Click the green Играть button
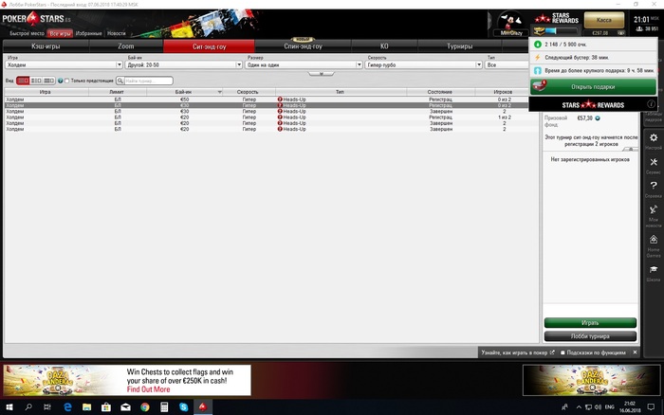This screenshot has width=664, height=415. pos(590,323)
